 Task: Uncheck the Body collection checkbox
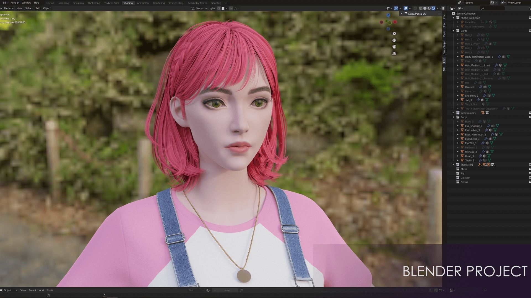(x=530, y=117)
